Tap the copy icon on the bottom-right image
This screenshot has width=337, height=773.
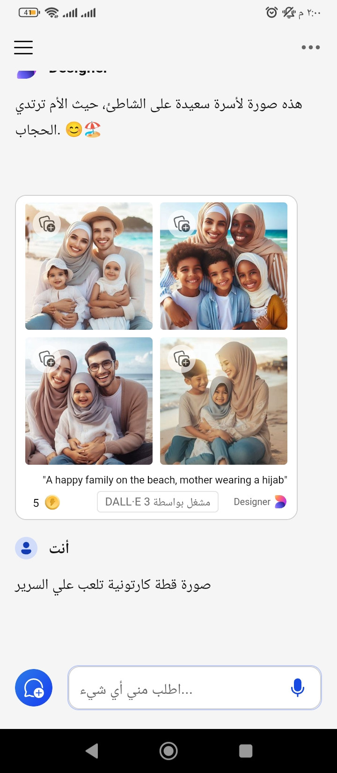pyautogui.click(x=182, y=359)
